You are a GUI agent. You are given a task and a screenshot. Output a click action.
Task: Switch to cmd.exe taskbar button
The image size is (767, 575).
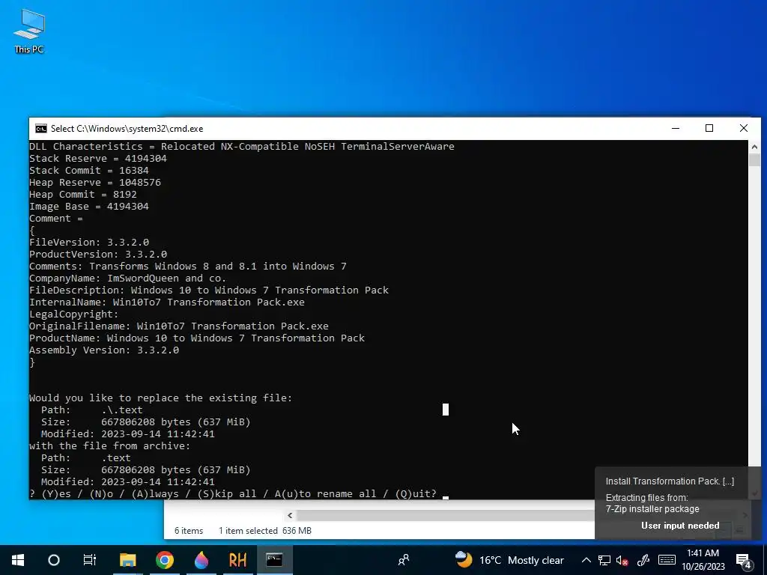[x=274, y=560]
